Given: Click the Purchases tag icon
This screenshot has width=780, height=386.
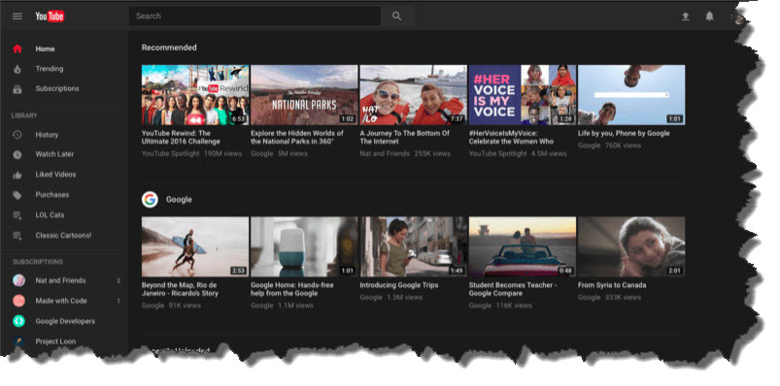Looking at the screenshot, I should click(x=17, y=195).
